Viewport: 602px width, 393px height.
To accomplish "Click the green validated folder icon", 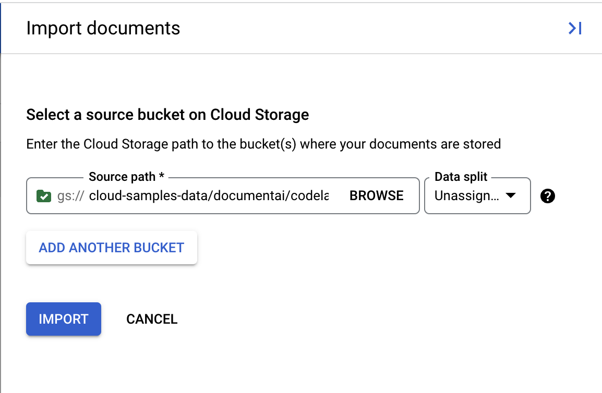I will 44,196.
